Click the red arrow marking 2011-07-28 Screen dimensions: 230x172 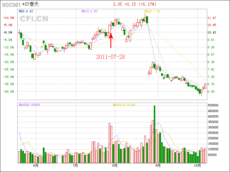[x=111, y=41]
